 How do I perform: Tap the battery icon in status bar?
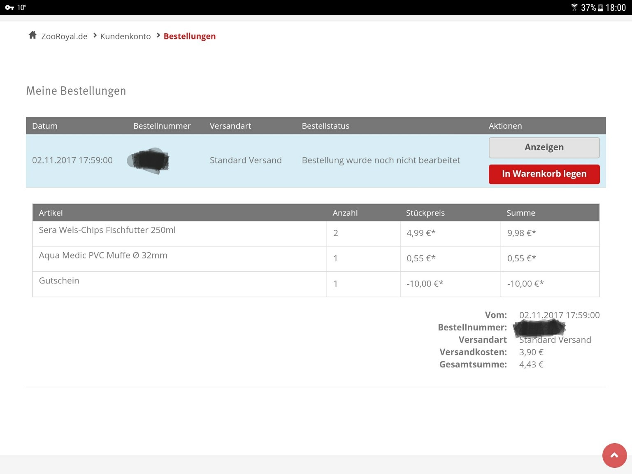600,7
